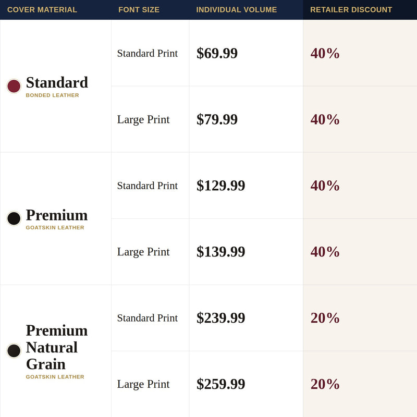Select Large Print under Premium Natural Grain
This screenshot has width=417, height=417.
pos(143,384)
